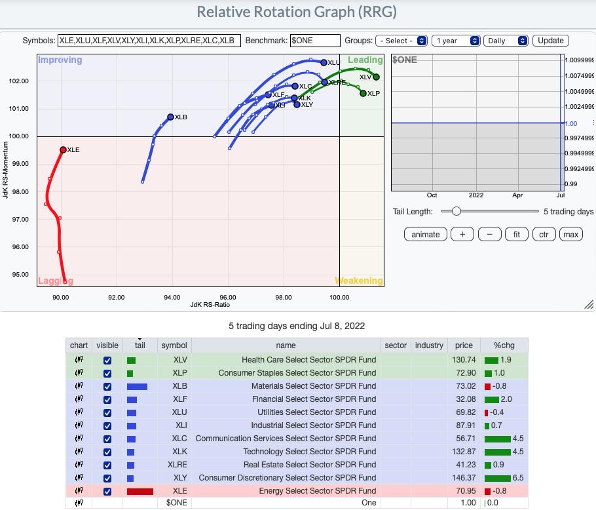Toggle visible checkbox for XLF
The width and height of the screenshot is (596, 510).
pos(107,399)
